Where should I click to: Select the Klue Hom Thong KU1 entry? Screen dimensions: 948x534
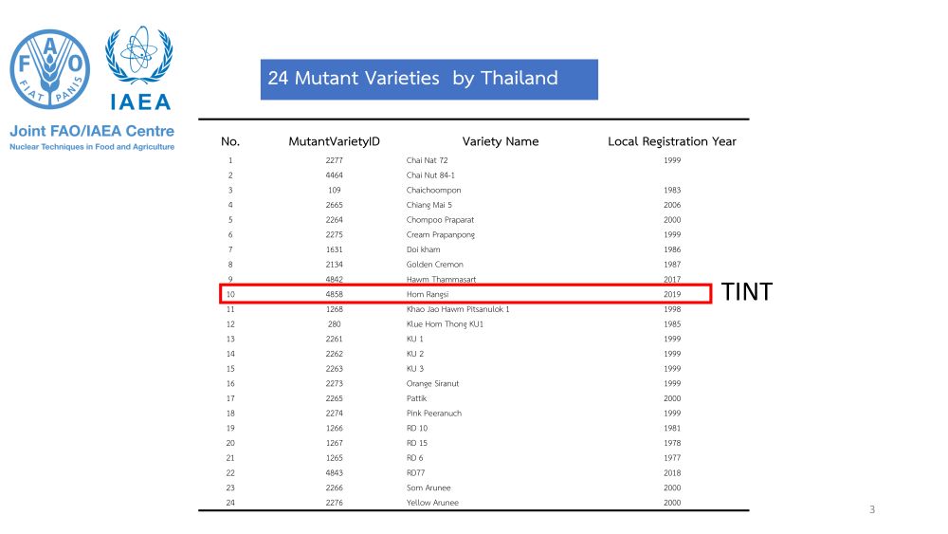tap(445, 324)
